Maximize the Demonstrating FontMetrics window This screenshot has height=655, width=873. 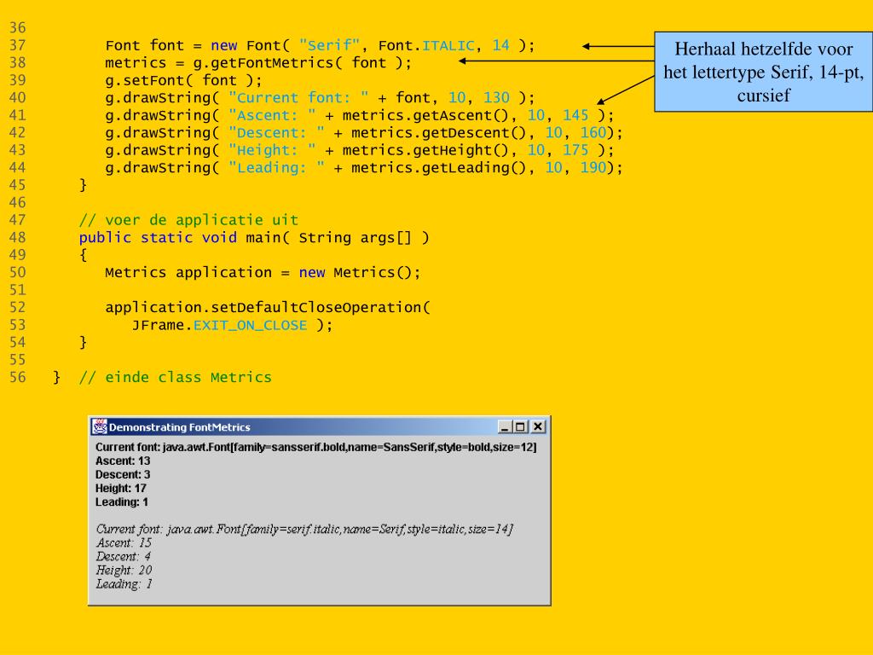point(521,426)
